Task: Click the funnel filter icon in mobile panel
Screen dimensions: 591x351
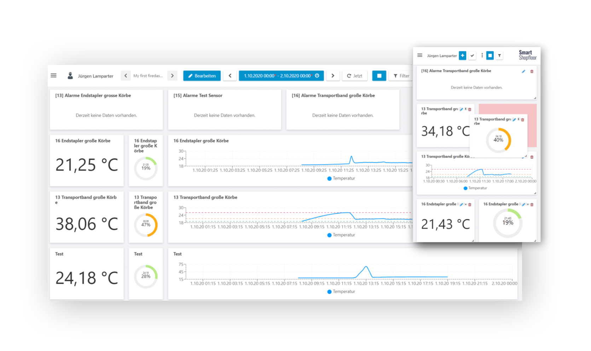Action: point(499,55)
